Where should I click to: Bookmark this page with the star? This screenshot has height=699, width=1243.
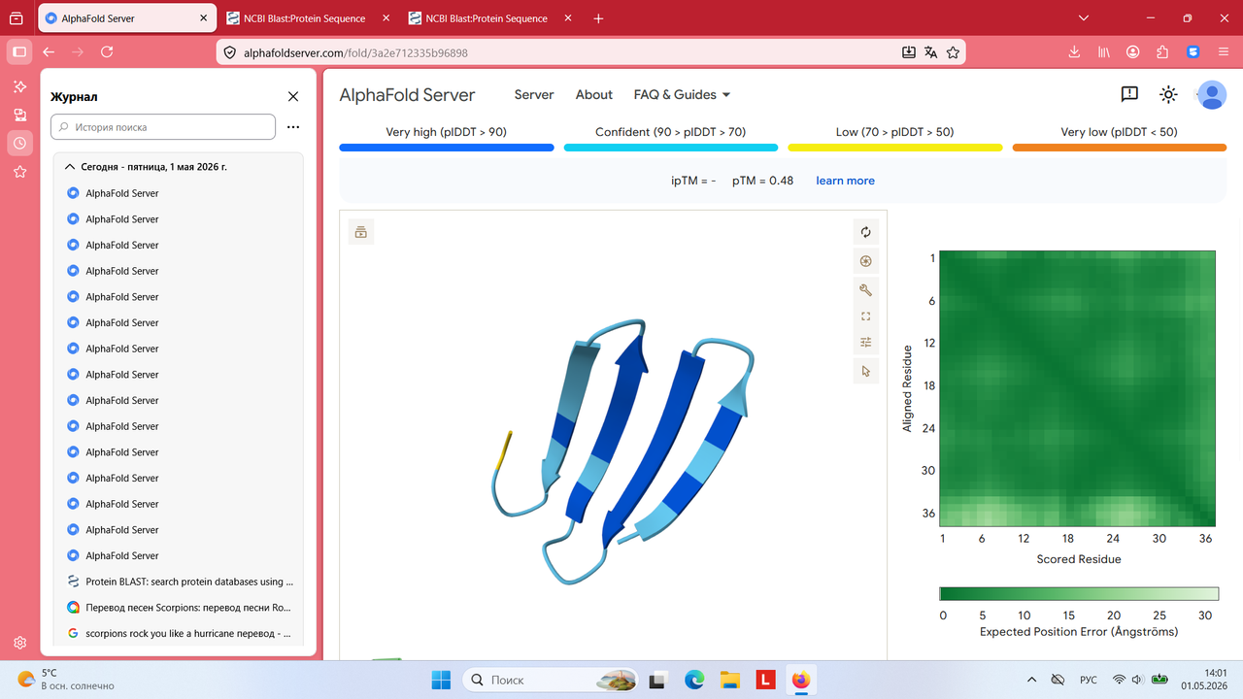pyautogui.click(x=953, y=52)
